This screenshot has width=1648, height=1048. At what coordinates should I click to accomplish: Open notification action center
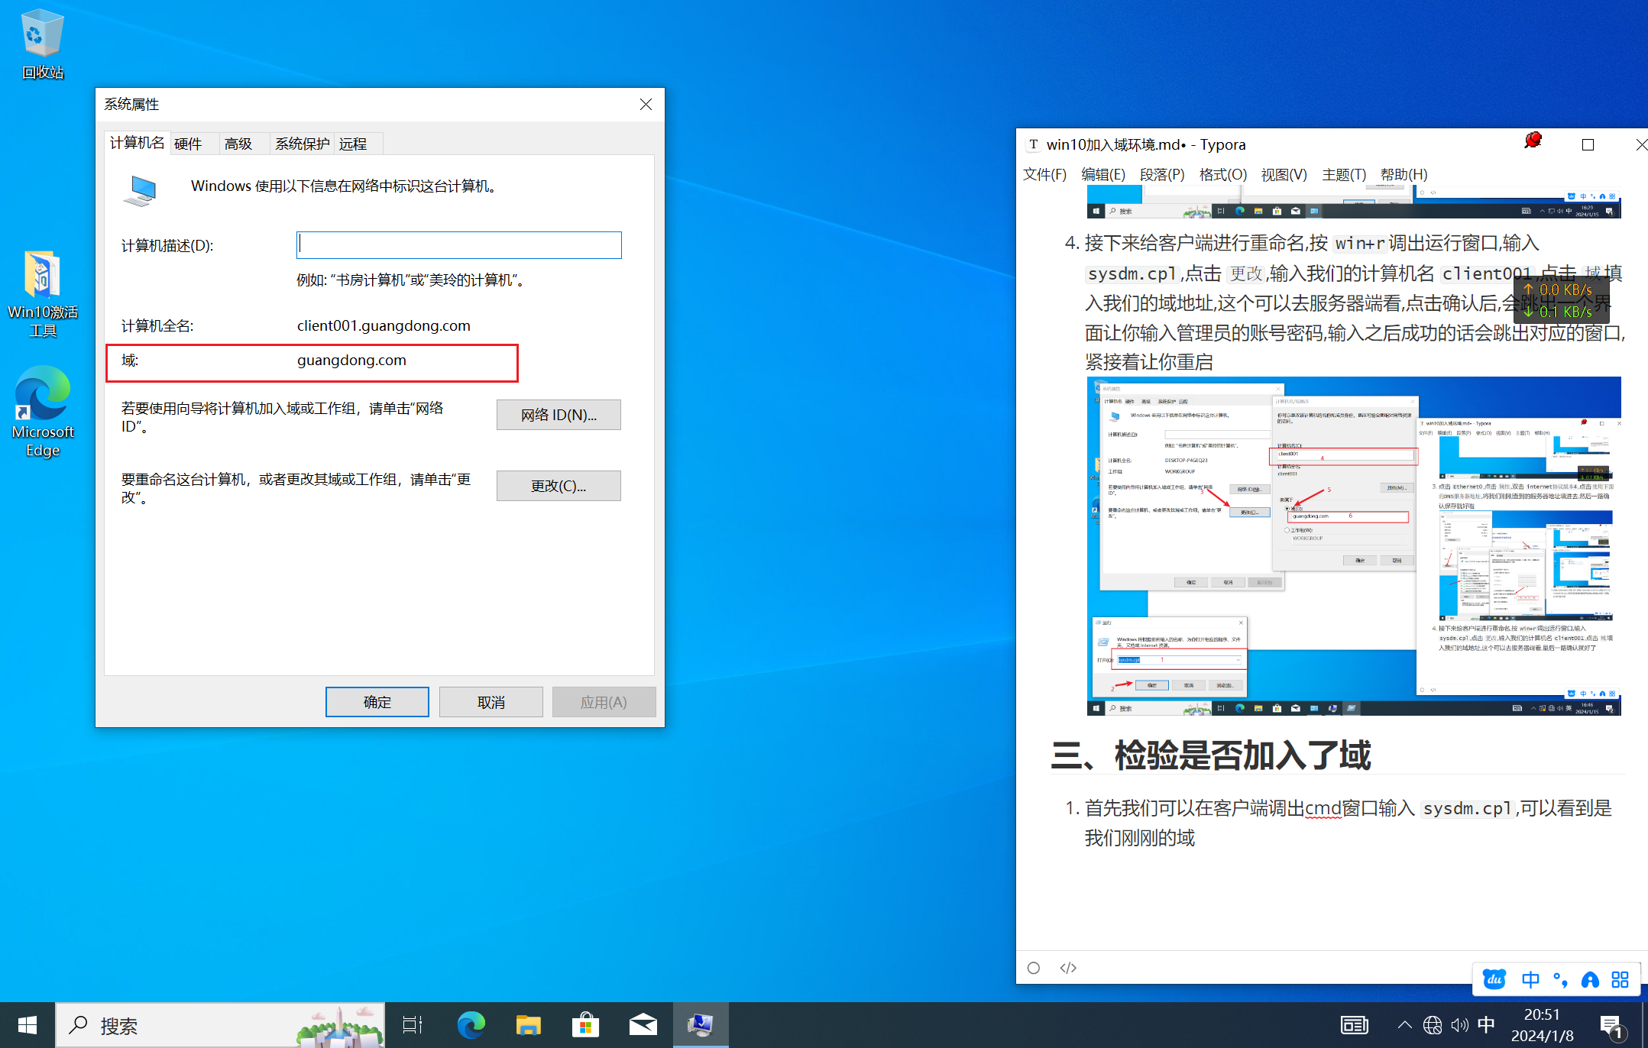1612,1026
